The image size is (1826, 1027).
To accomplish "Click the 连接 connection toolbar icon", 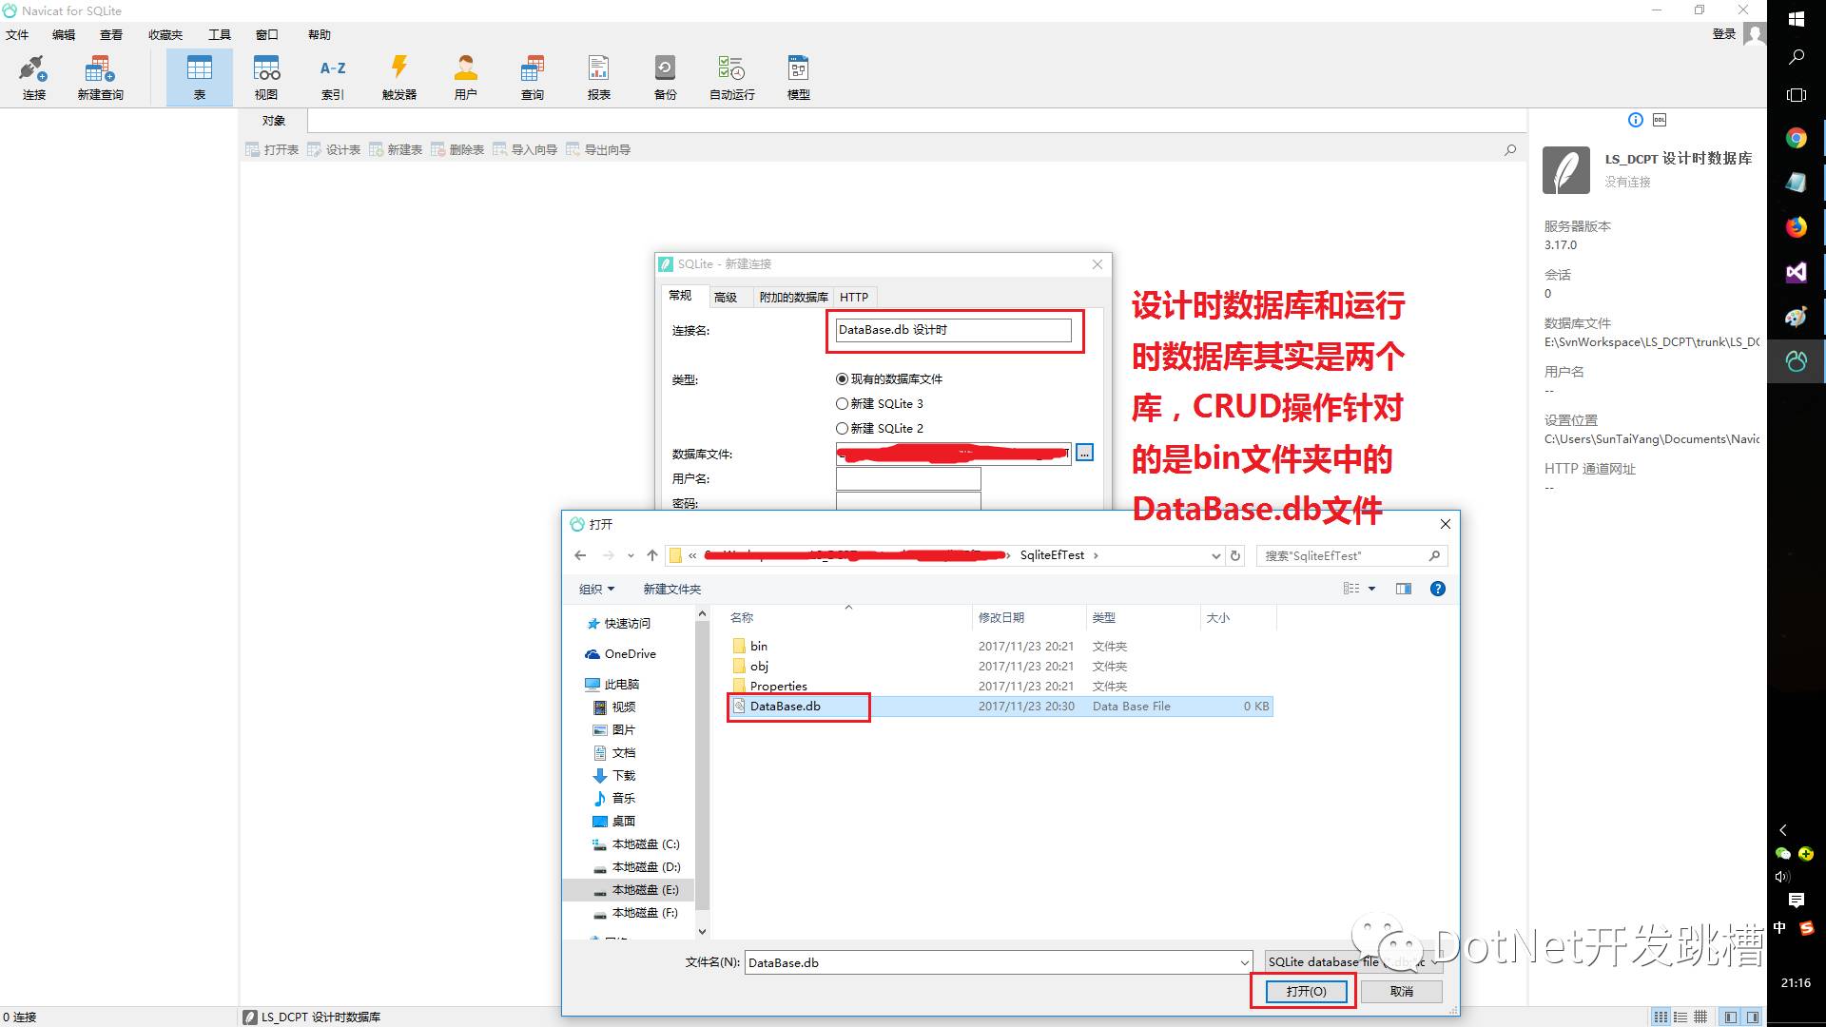I will [x=34, y=77].
